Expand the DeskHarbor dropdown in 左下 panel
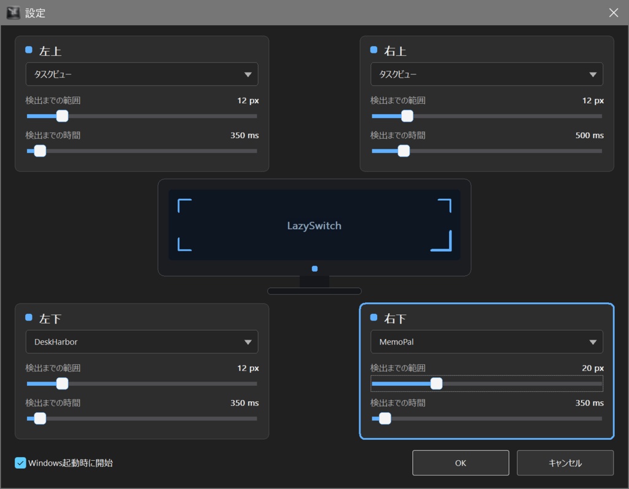The image size is (629, 489). point(142,342)
